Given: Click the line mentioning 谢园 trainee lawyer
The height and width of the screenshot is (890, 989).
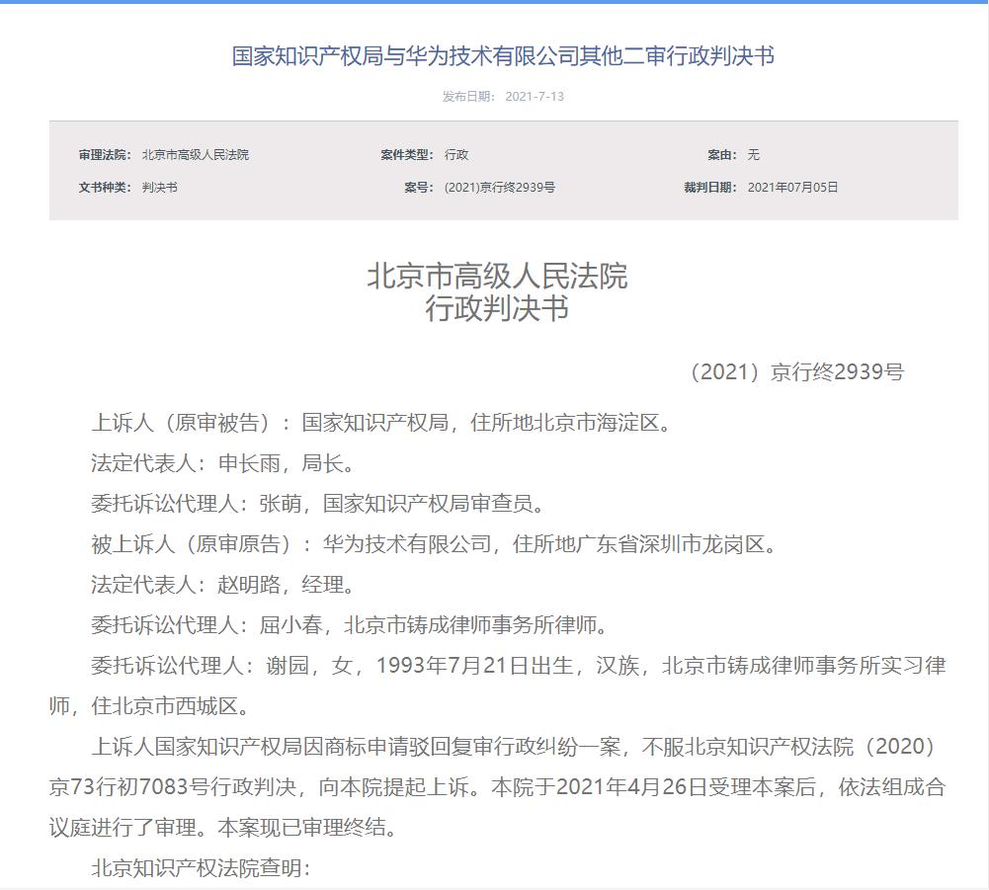Looking at the screenshot, I should click(x=519, y=665).
